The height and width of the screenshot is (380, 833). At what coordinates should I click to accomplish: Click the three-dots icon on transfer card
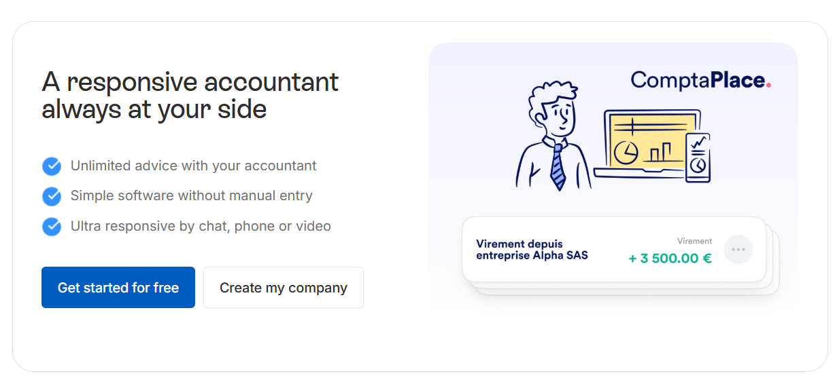(x=738, y=250)
